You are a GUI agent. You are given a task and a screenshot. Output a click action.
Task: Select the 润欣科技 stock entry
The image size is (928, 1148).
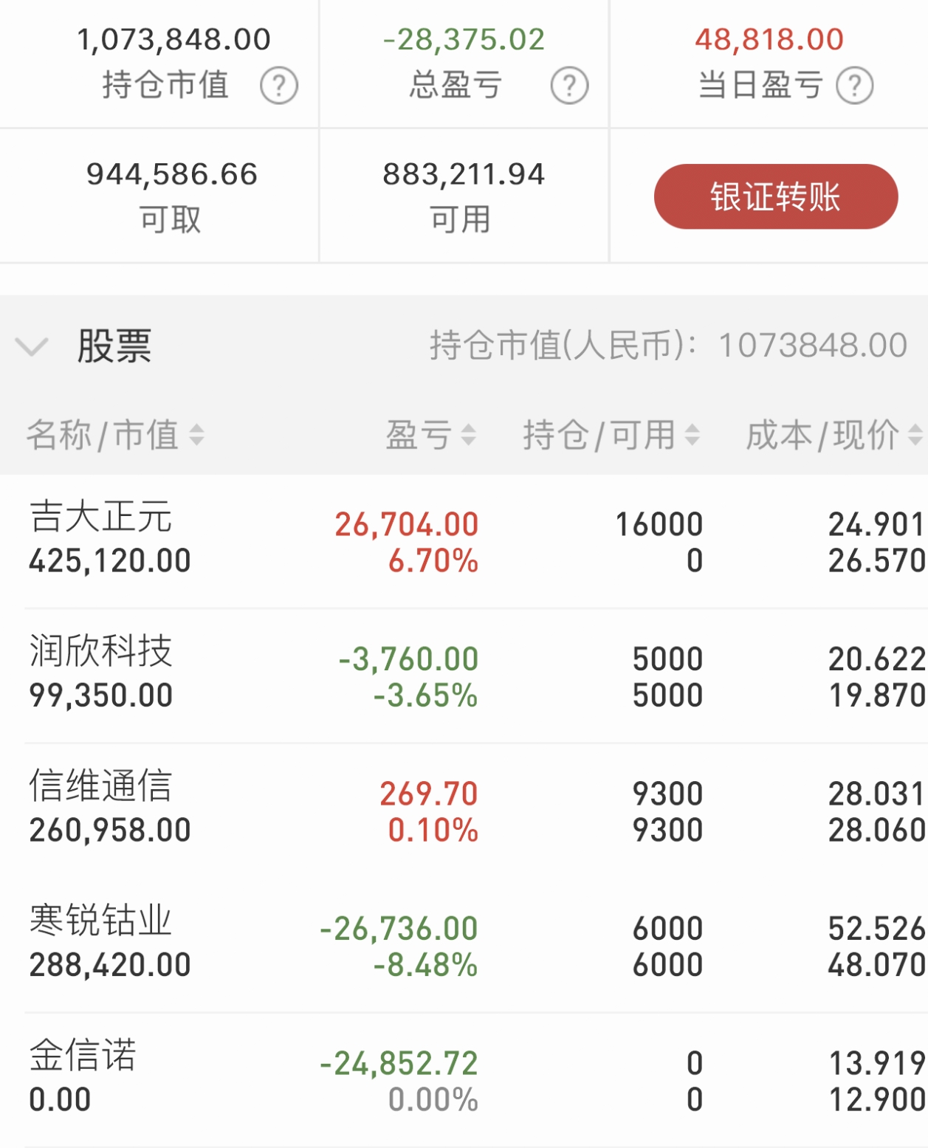pos(464,676)
